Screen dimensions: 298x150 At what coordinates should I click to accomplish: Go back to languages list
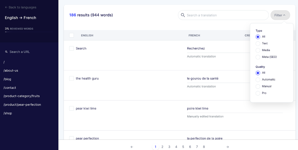coord(20,7)
